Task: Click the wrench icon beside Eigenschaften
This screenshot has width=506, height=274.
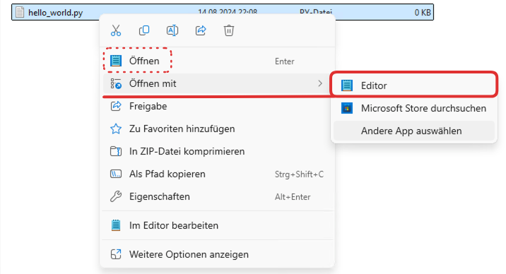Action: pyautogui.click(x=116, y=196)
